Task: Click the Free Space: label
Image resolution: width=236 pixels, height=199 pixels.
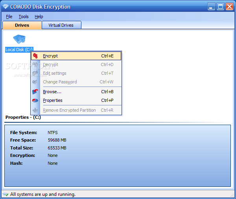Action: coord(23,140)
